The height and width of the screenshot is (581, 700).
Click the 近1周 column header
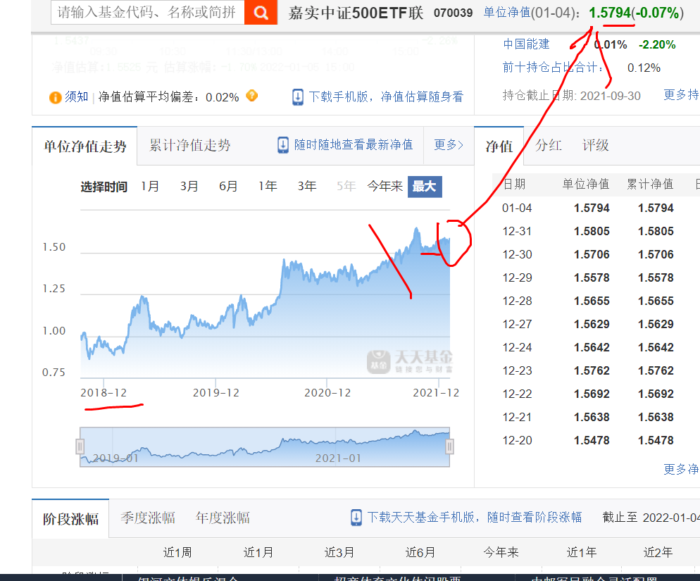(x=177, y=552)
